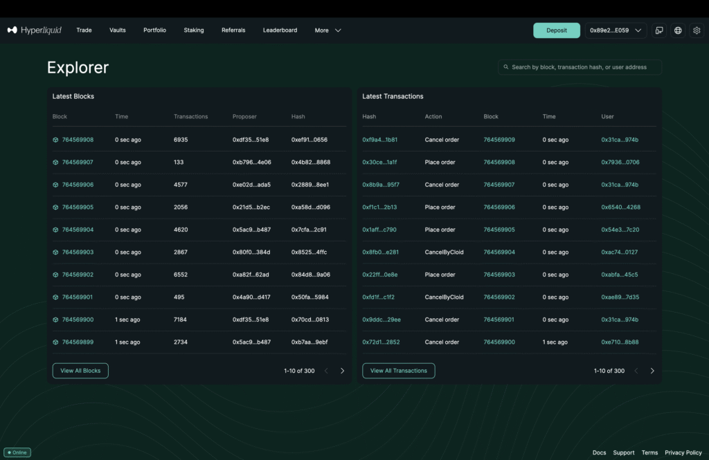Screen dimensions: 709x460
Task: Open transaction hash 0xf9a4...1b81
Action: coord(379,140)
